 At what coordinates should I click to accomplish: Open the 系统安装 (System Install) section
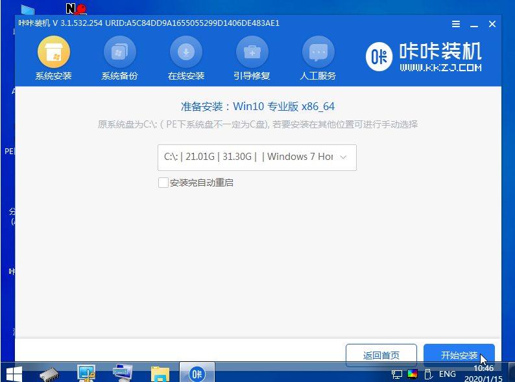tap(53, 59)
